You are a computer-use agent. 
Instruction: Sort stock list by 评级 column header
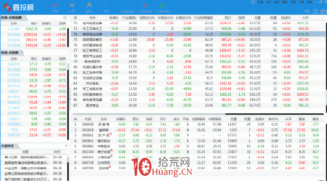tap(186, 119)
